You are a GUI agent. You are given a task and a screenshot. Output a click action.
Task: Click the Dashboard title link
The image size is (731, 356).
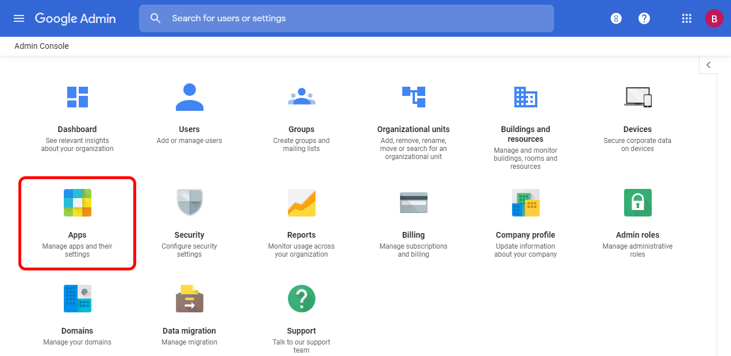pyautogui.click(x=78, y=129)
